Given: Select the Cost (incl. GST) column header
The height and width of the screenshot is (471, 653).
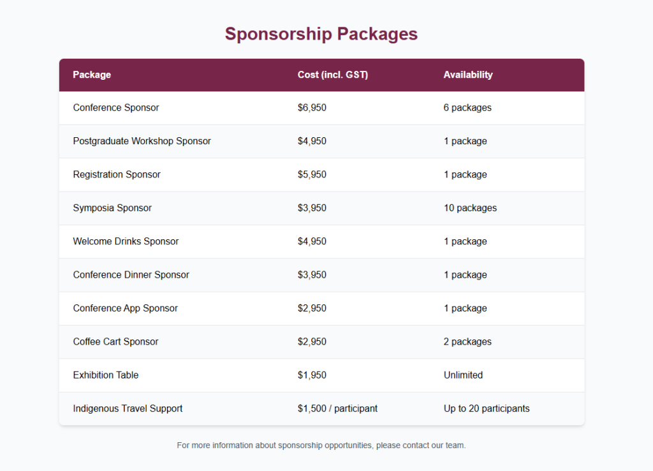Looking at the screenshot, I should tap(333, 75).
